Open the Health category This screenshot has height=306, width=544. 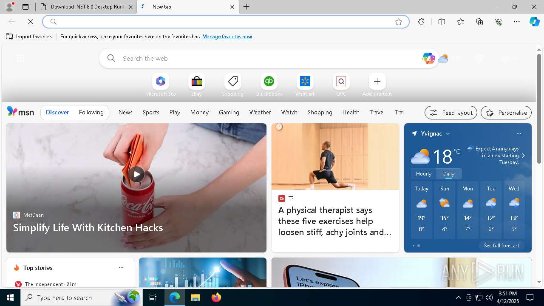[x=351, y=112]
